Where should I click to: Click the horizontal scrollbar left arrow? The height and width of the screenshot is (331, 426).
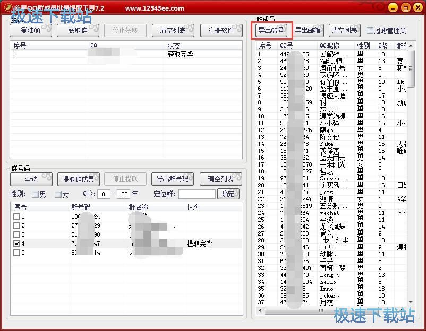[260, 310]
